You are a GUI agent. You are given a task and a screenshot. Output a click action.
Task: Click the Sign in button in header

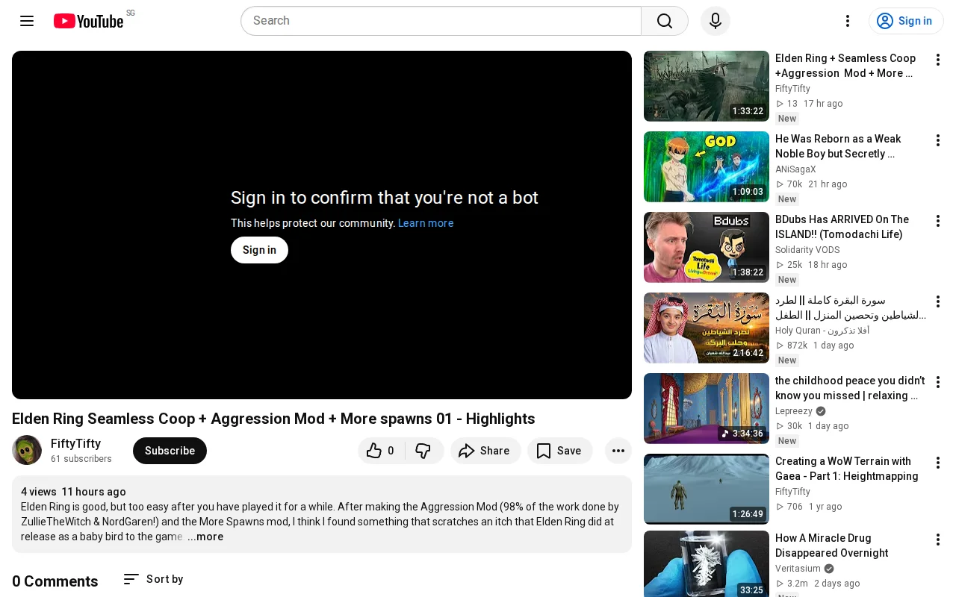906,21
